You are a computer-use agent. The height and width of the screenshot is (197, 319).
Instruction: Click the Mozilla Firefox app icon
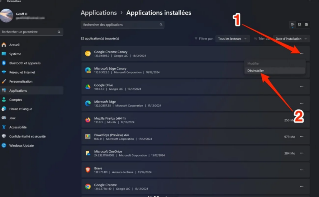click(88, 120)
